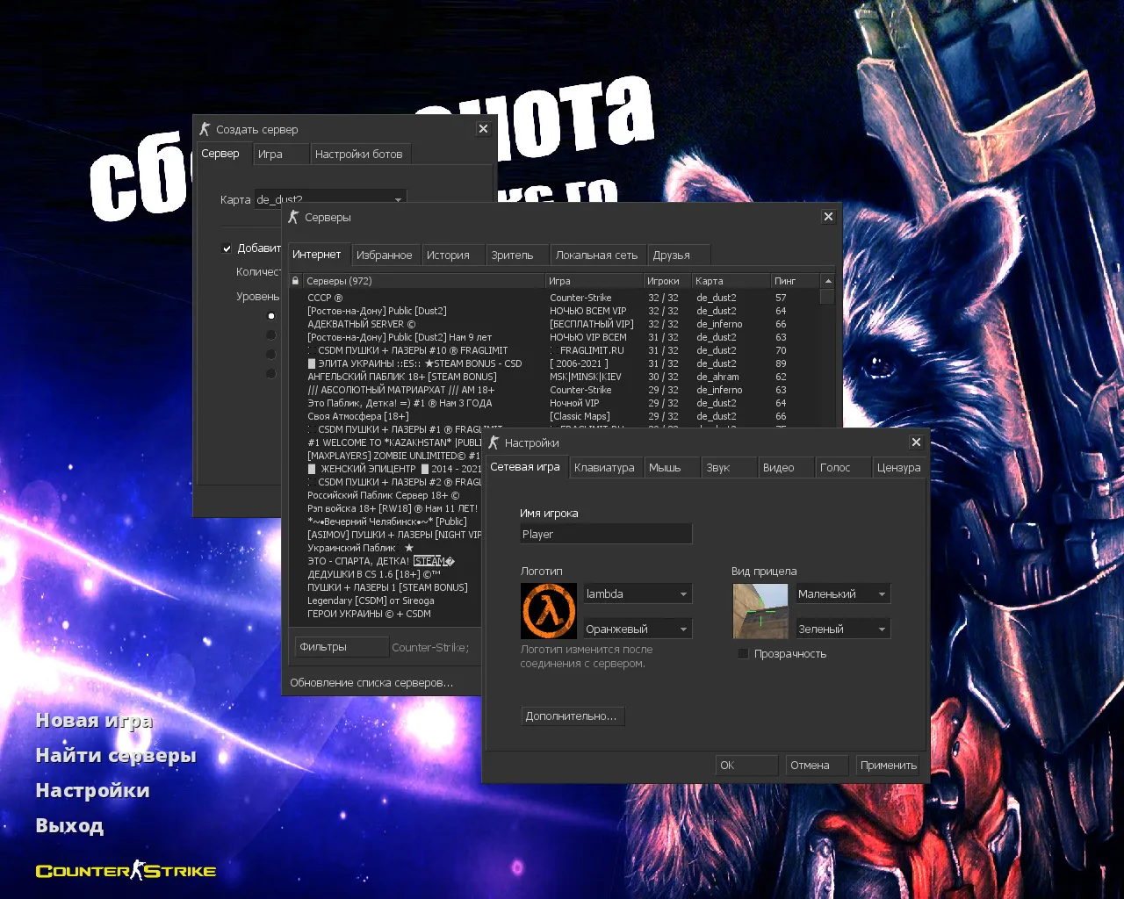The height and width of the screenshot is (899, 1124).
Task: Click the Counter-Strike logo at bottom left
Action: click(126, 871)
